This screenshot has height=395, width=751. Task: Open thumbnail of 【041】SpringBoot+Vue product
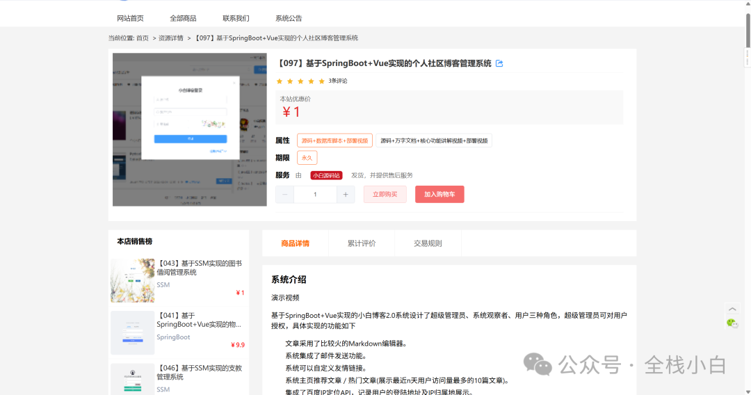pyautogui.click(x=133, y=332)
